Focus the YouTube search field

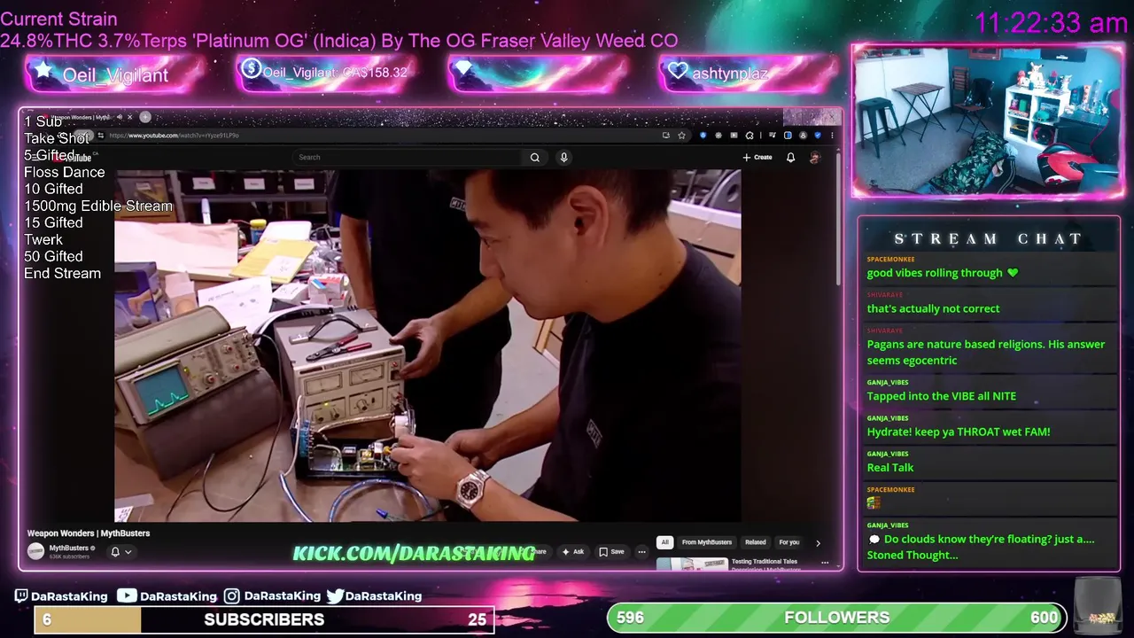coord(408,158)
